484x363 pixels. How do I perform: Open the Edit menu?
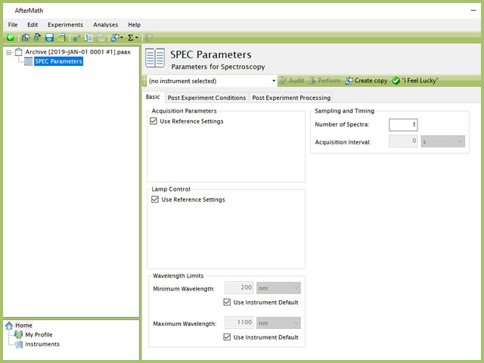(33, 25)
